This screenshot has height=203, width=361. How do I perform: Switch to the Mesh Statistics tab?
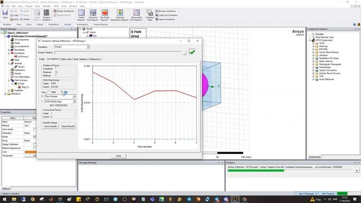(x=80, y=59)
